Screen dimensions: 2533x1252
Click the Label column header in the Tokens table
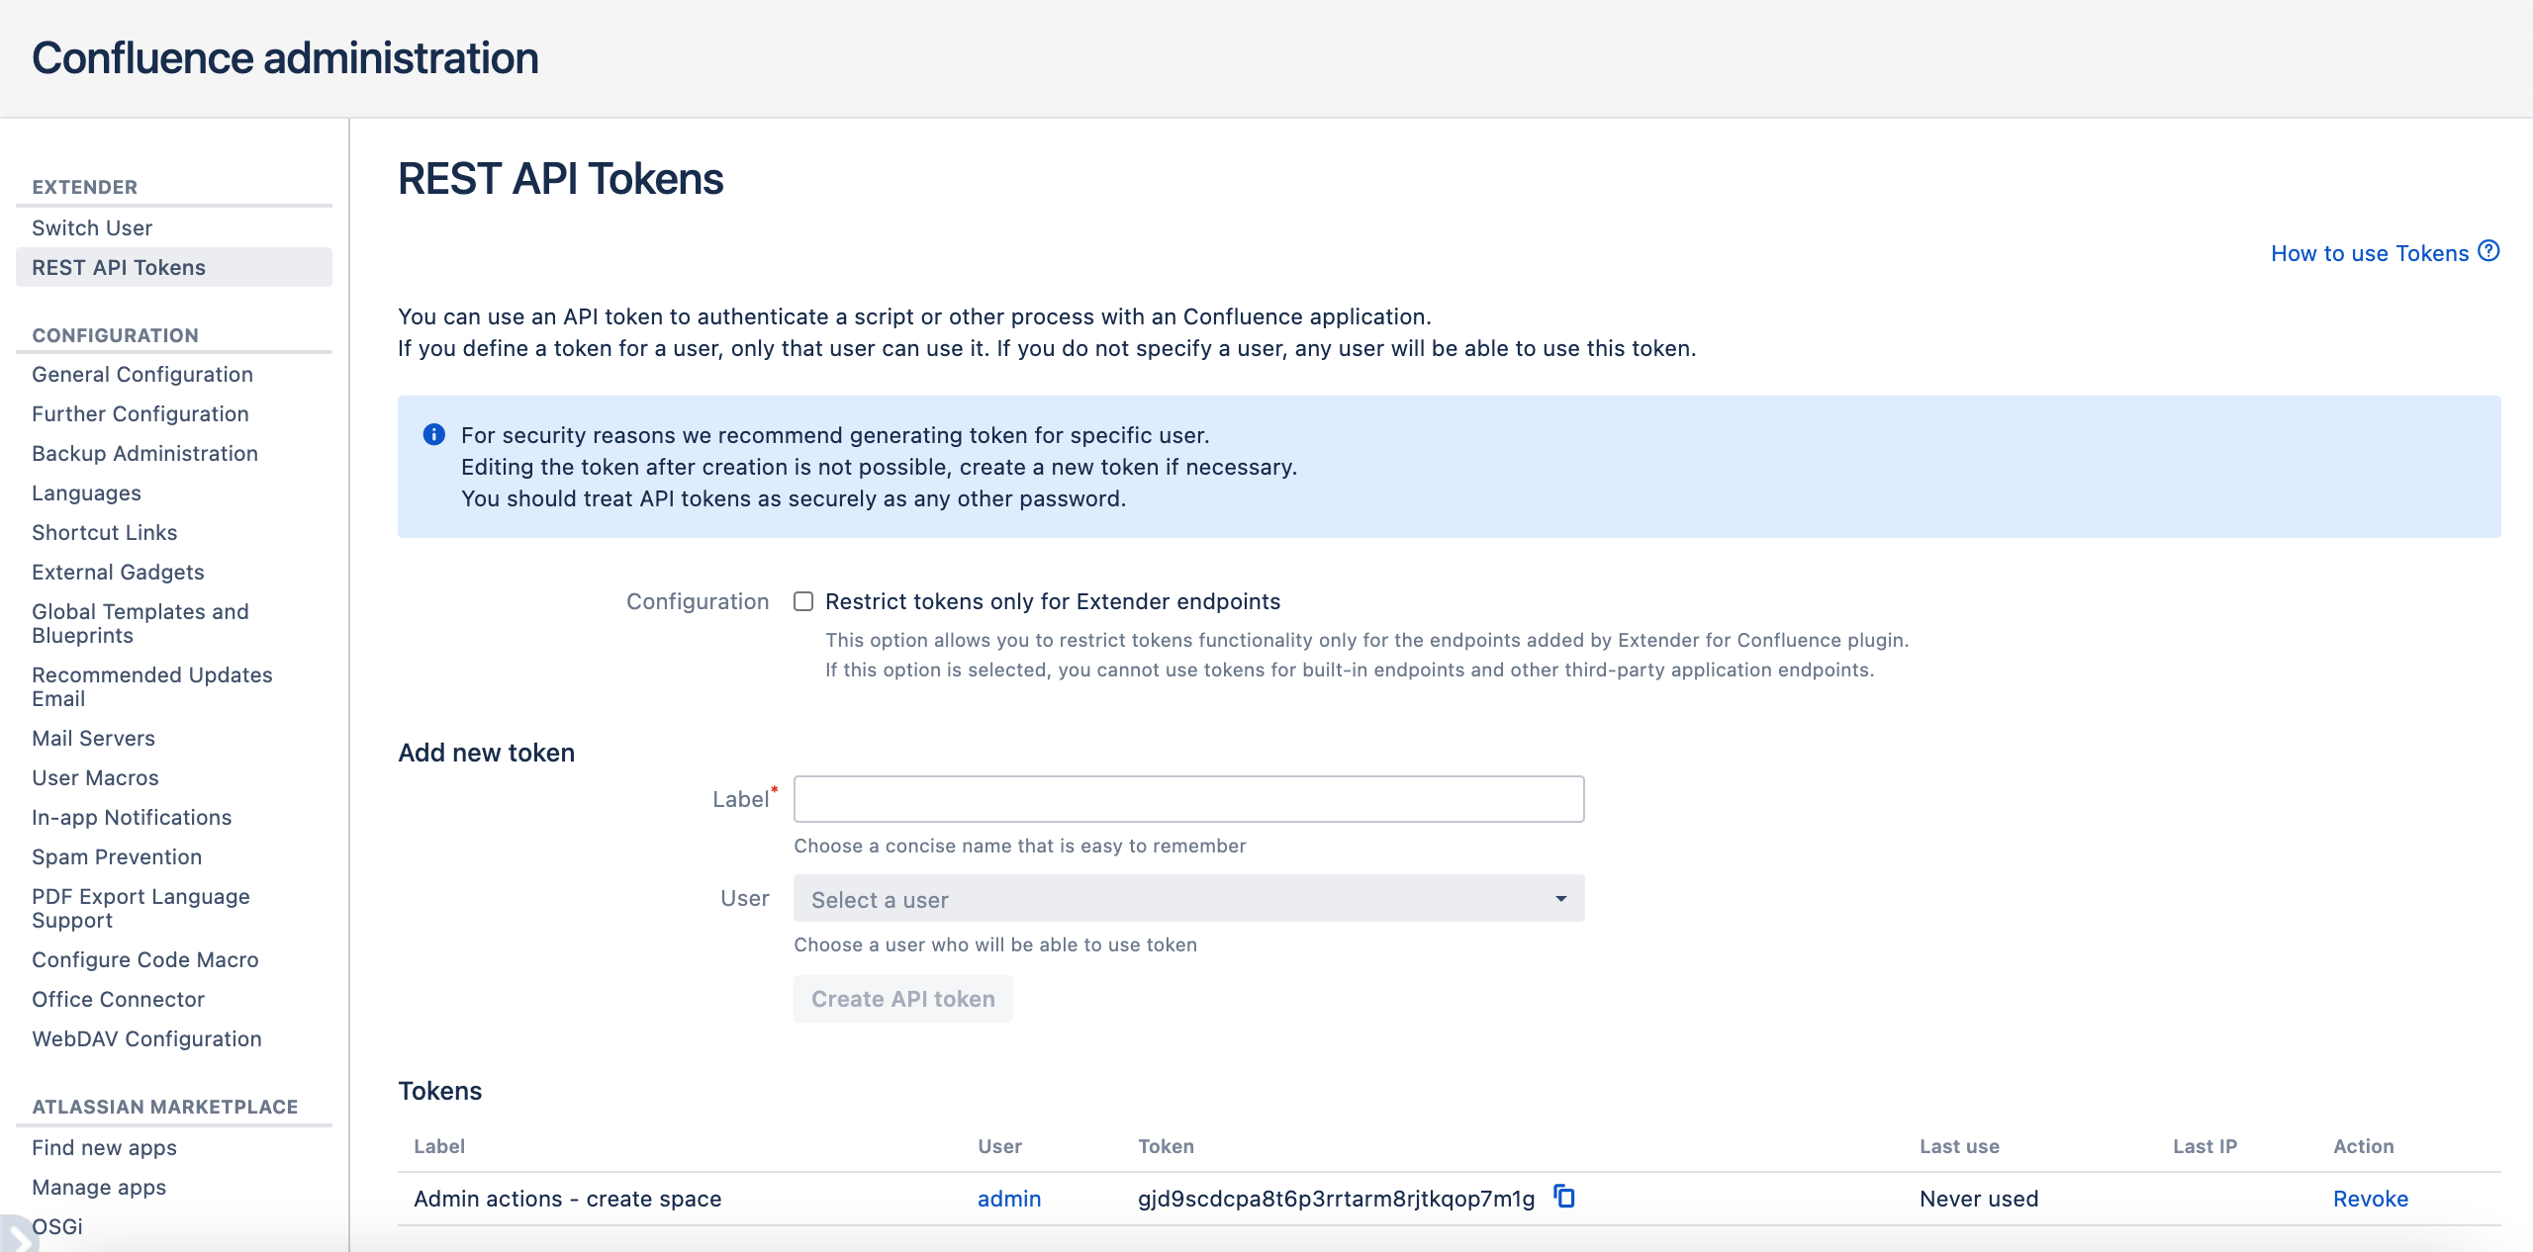tap(439, 1146)
